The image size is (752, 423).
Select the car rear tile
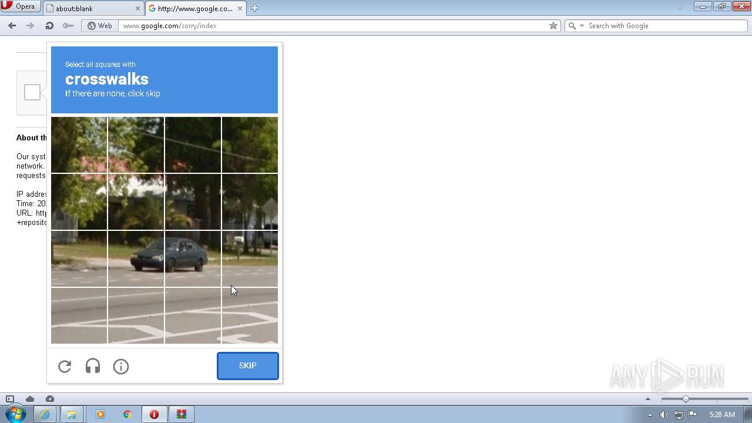(193, 258)
